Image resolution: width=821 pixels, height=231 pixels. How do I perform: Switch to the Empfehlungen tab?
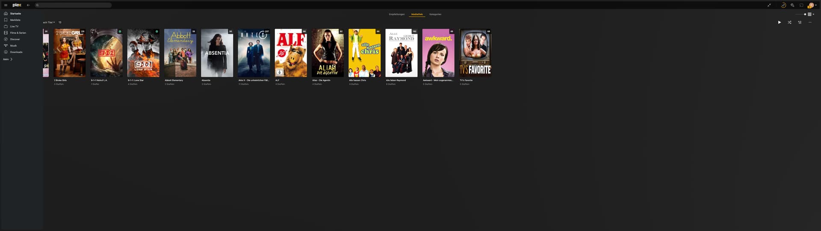(396, 14)
